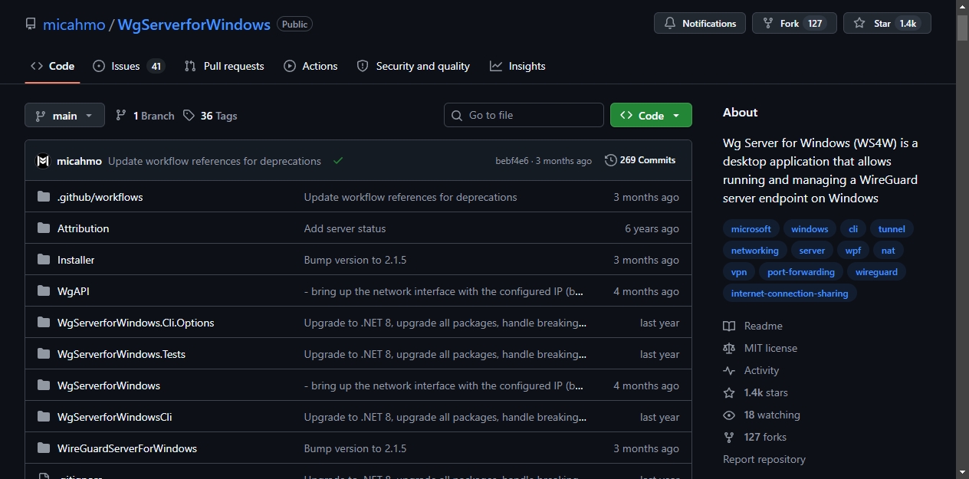Open the WgServerforWindows folder name
This screenshot has height=479, width=969.
[109, 385]
